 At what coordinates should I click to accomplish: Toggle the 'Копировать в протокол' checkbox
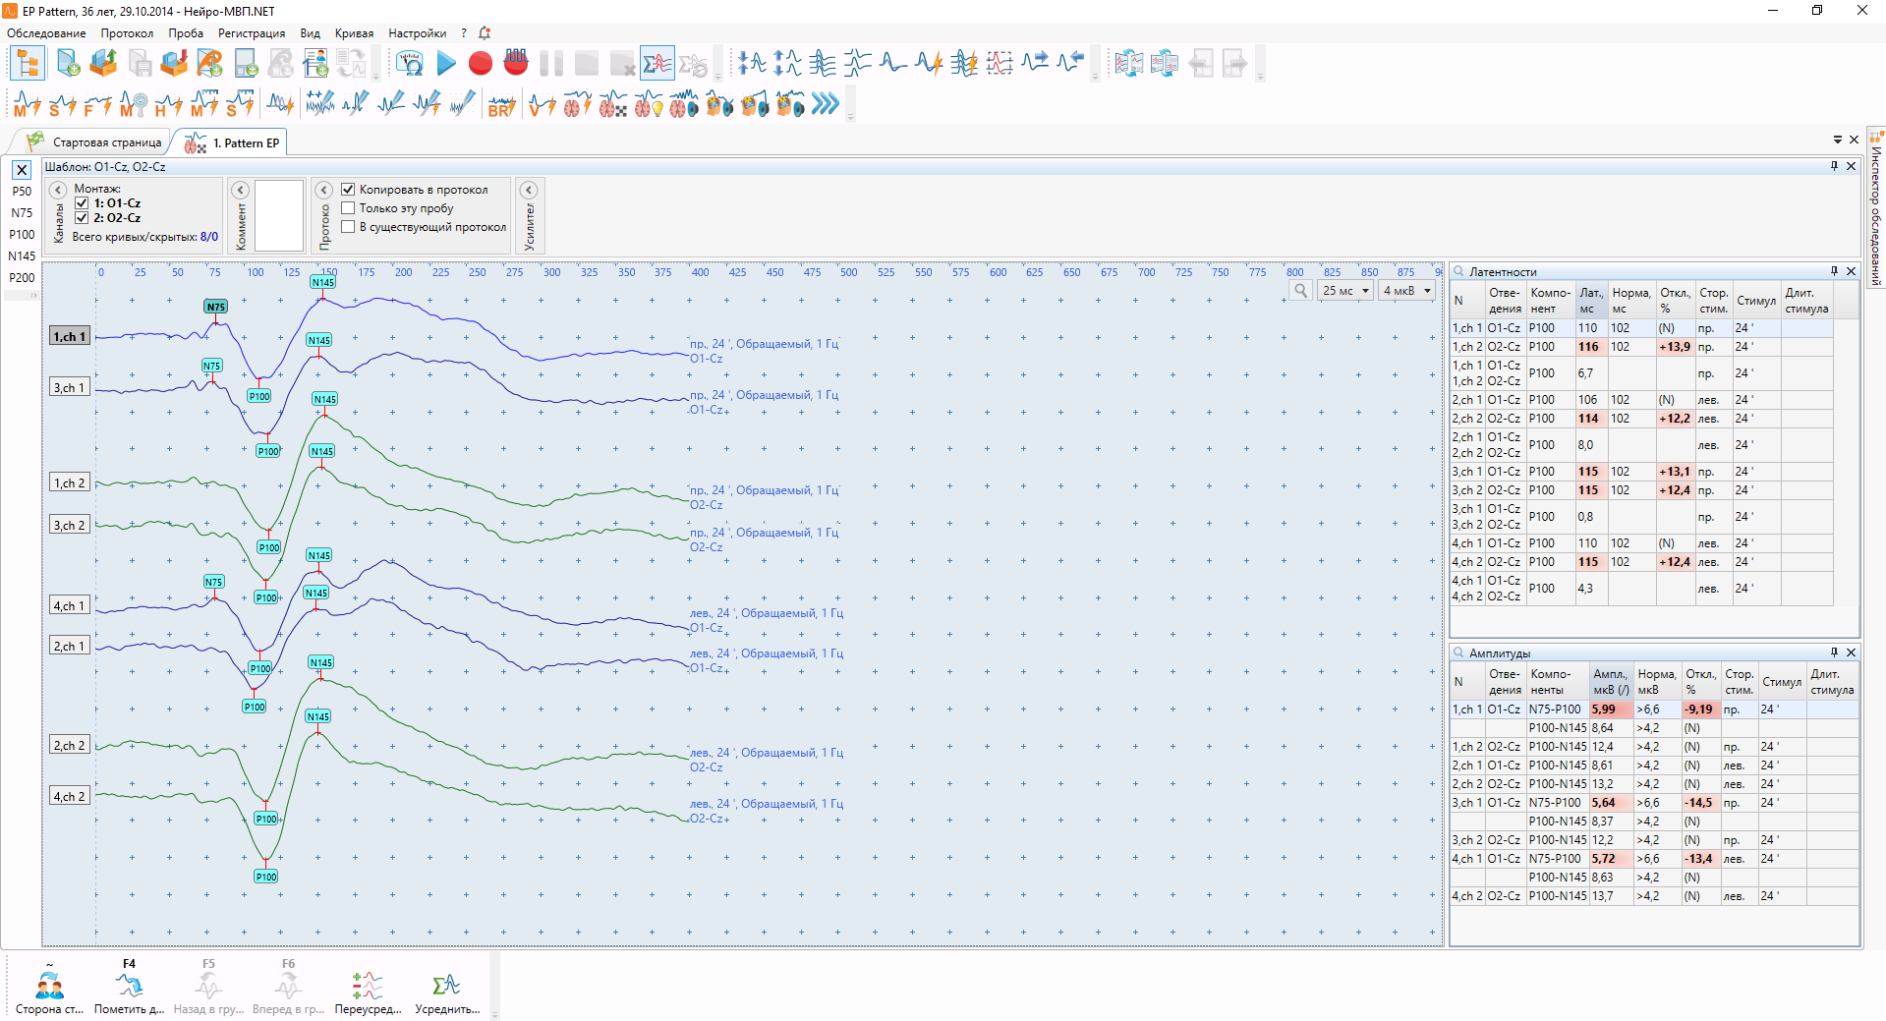(x=348, y=190)
